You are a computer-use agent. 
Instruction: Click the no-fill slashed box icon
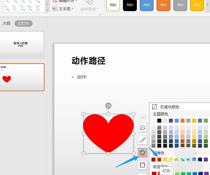coord(154,107)
